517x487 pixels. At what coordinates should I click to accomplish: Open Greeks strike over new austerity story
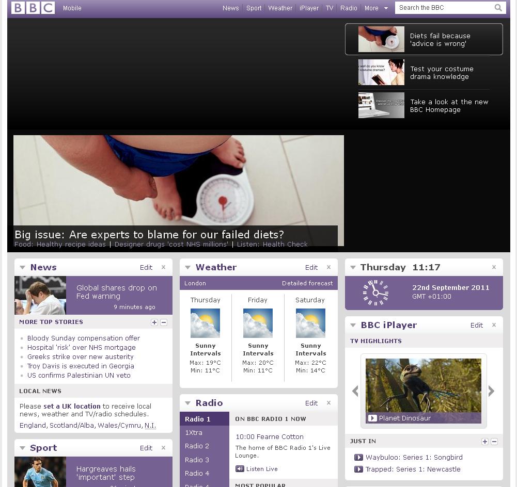81,356
